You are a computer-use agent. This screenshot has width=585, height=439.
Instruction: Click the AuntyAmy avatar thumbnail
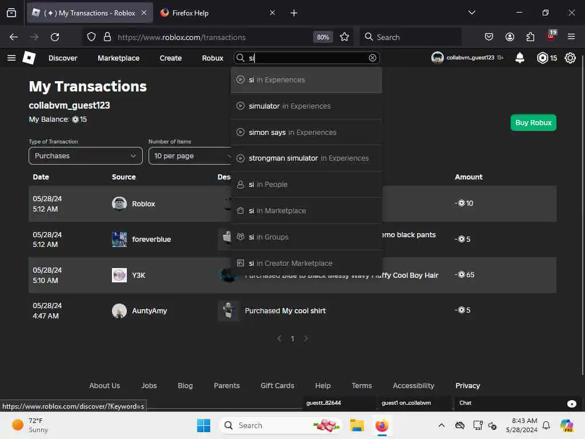pyautogui.click(x=119, y=310)
